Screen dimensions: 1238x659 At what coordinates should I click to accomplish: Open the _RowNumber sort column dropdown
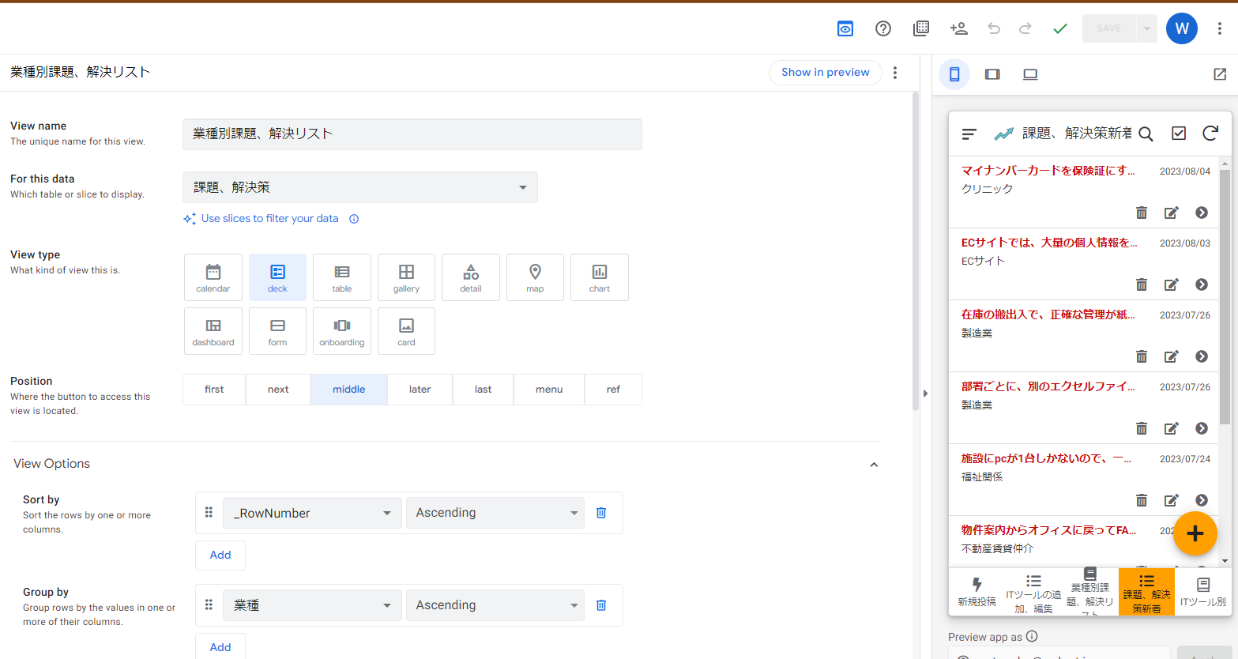(311, 512)
